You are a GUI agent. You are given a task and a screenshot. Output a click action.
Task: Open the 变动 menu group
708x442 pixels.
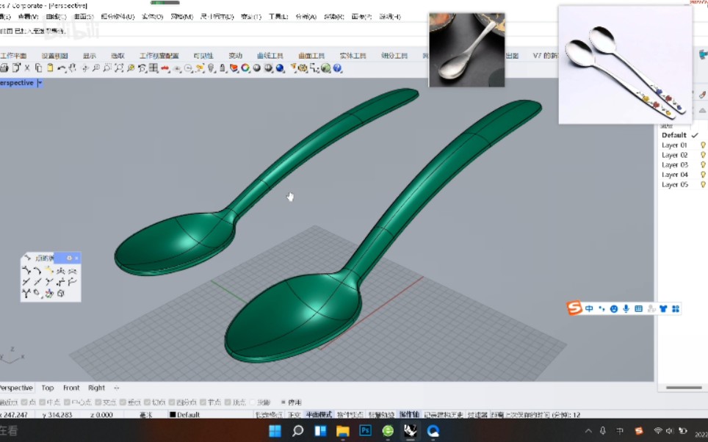click(235, 54)
